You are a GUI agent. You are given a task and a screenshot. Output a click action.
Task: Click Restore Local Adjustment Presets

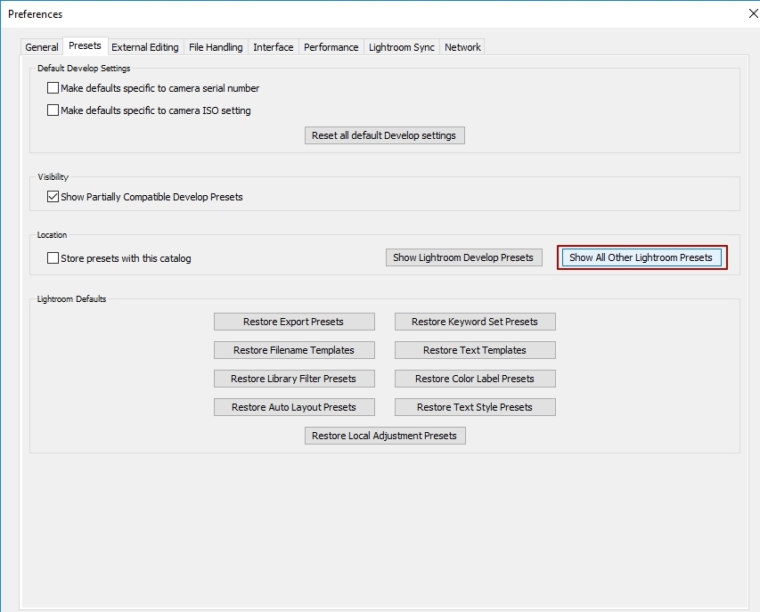(x=384, y=436)
